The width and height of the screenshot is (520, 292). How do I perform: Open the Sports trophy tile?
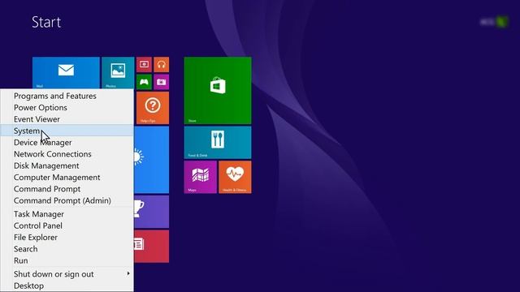pos(152,212)
